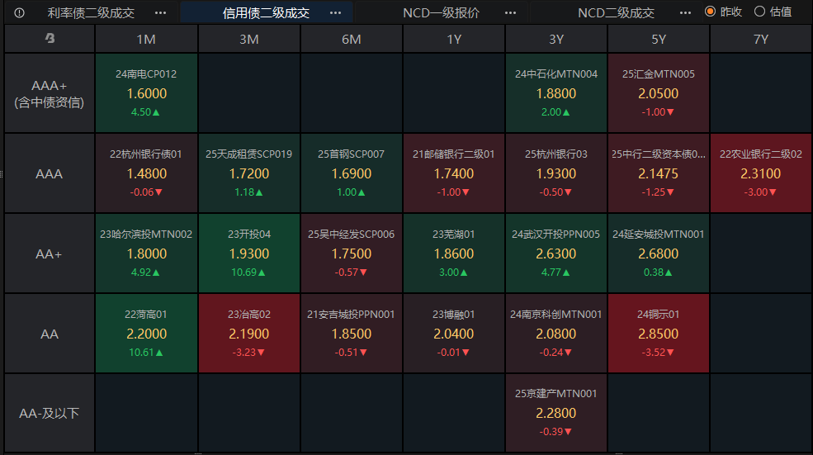Click the 5Y column header

tap(659, 39)
